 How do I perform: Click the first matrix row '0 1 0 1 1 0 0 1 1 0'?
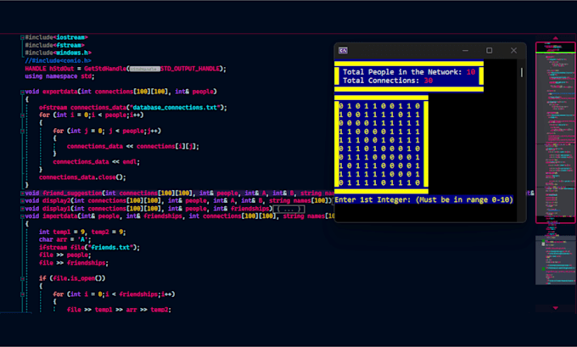pos(379,106)
